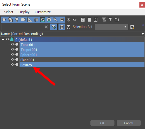
Task: Switch to Sort by Layer view
Action: point(62,27)
